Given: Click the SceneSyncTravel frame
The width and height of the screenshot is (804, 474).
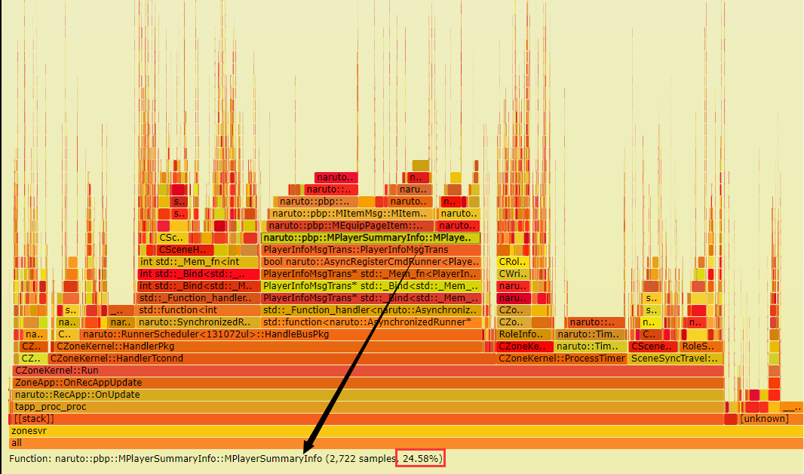Looking at the screenshot, I should pos(676,358).
